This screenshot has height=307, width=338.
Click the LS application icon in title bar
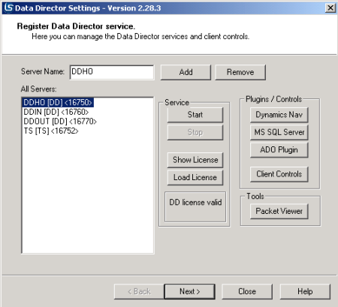(x=8, y=8)
